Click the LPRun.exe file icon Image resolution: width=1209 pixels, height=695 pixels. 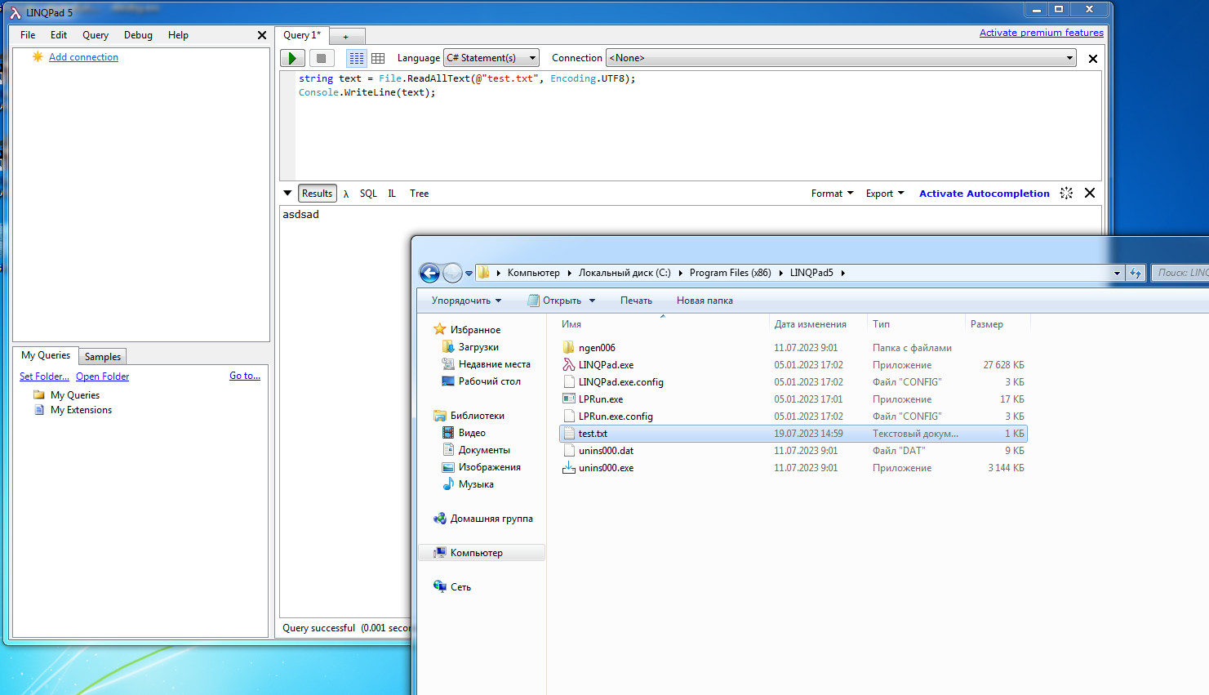569,399
